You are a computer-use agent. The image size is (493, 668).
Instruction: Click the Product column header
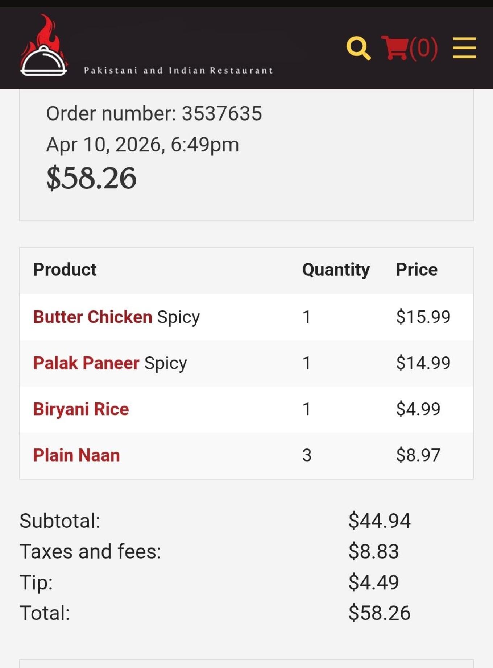pos(65,270)
